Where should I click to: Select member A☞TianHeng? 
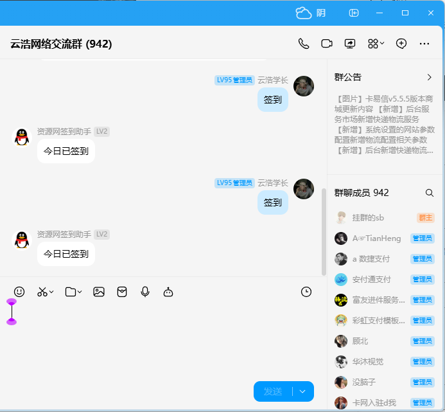click(385, 238)
